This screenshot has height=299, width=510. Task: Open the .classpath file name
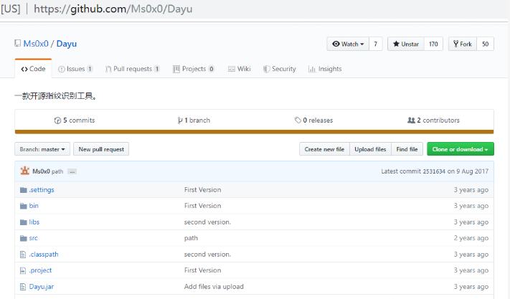click(44, 255)
